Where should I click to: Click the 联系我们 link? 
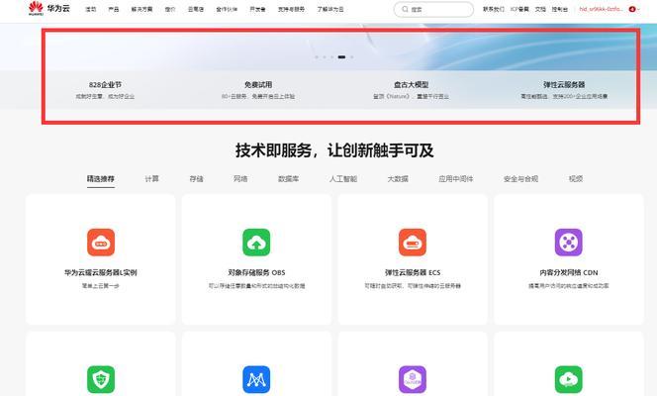[494, 9]
